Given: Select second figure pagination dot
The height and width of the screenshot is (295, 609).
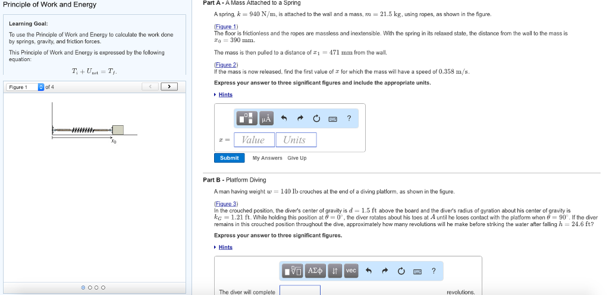Looking at the screenshot, I should [x=90, y=288].
